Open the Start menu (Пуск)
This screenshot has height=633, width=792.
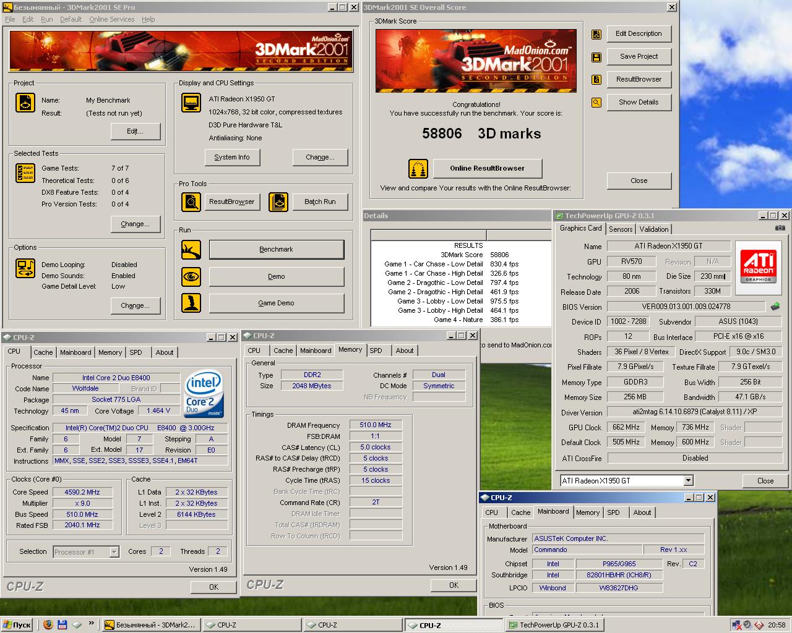17,625
